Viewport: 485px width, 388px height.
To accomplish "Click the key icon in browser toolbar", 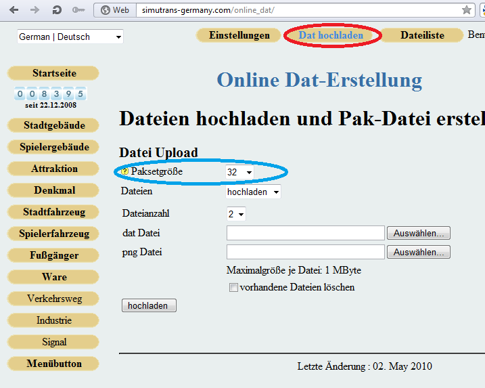I will (x=78, y=10).
